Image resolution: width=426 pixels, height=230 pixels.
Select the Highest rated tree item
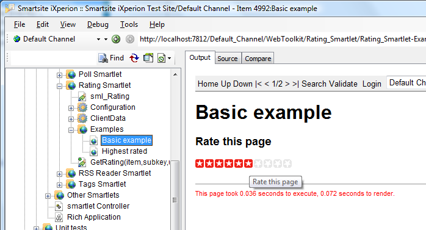click(125, 151)
